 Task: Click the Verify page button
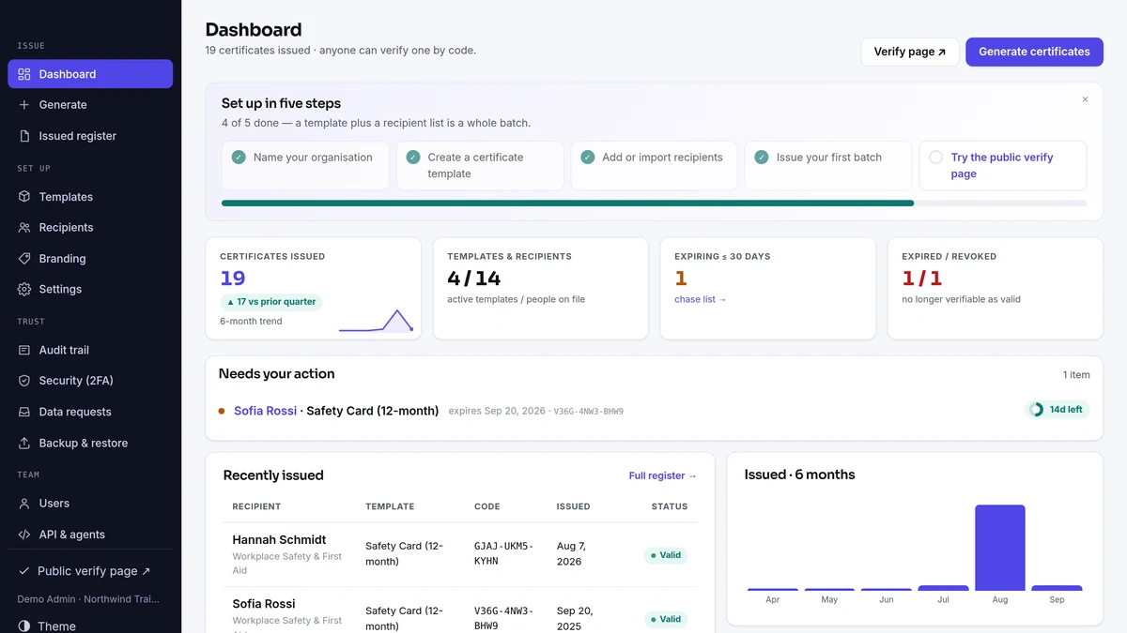910,52
